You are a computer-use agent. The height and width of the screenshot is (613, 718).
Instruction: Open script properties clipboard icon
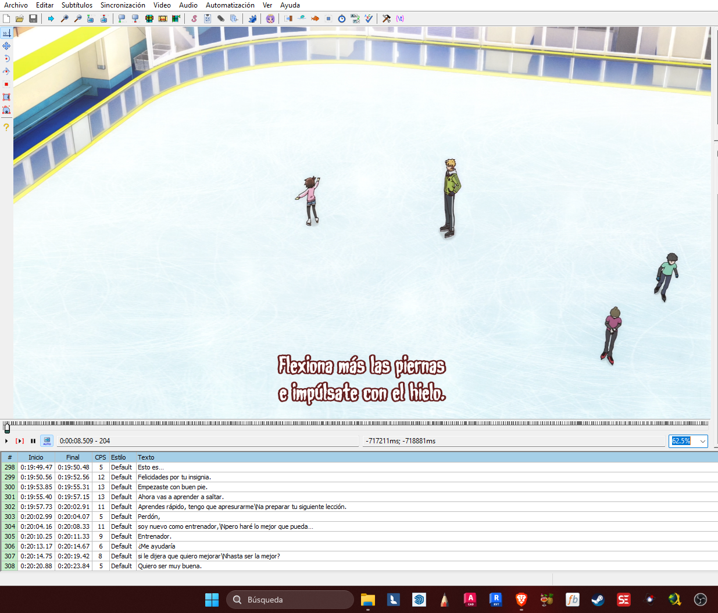(208, 19)
